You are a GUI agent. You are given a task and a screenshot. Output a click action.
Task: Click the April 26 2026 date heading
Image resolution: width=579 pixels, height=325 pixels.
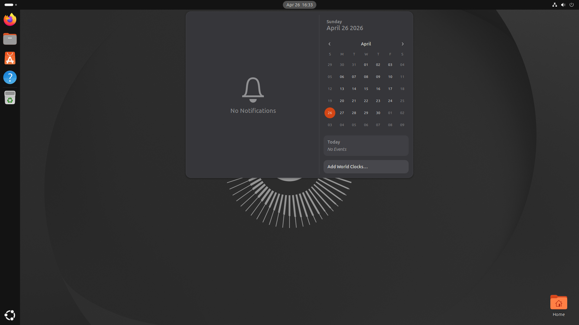click(345, 28)
